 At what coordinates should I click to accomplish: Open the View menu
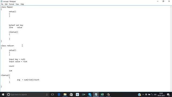pyautogui.click(x=17, y=4)
